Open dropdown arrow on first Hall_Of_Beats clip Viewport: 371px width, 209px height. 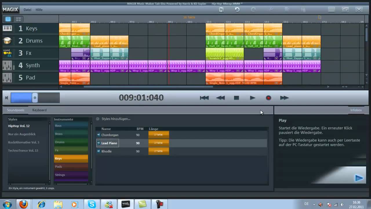[x=84, y=46]
